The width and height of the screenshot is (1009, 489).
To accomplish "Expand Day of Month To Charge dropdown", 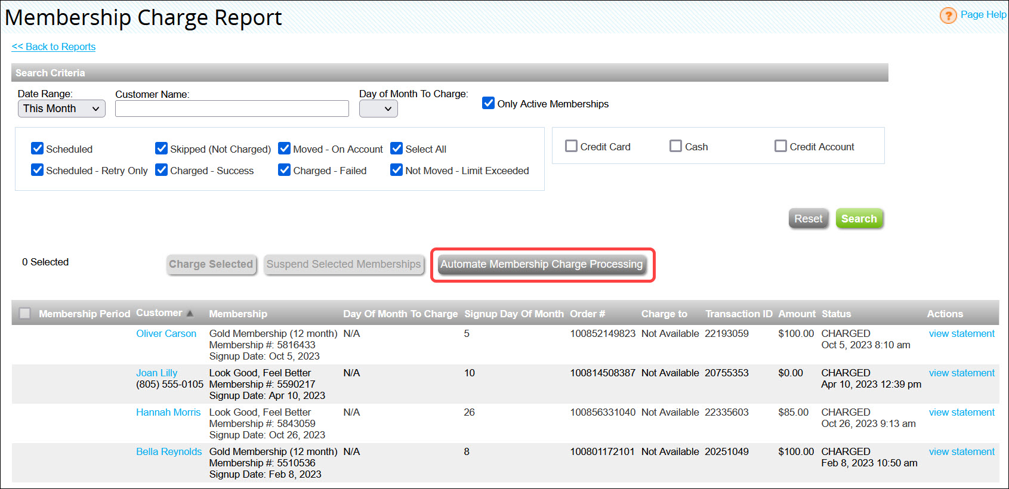I will tap(378, 109).
